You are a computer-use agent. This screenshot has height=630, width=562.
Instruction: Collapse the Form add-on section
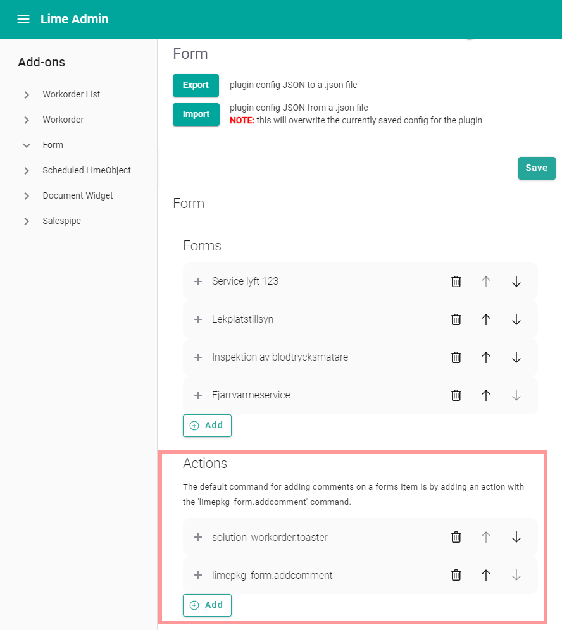pyautogui.click(x=26, y=145)
